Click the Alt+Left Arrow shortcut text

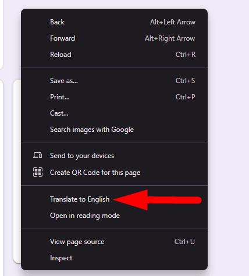173,22
